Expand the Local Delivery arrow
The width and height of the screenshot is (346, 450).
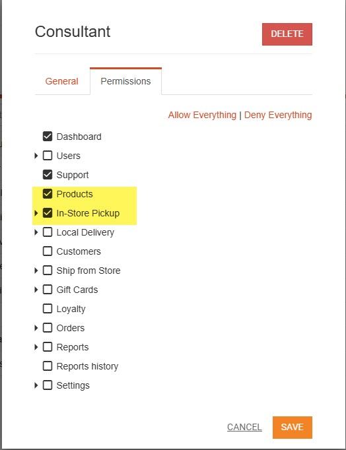point(36,232)
